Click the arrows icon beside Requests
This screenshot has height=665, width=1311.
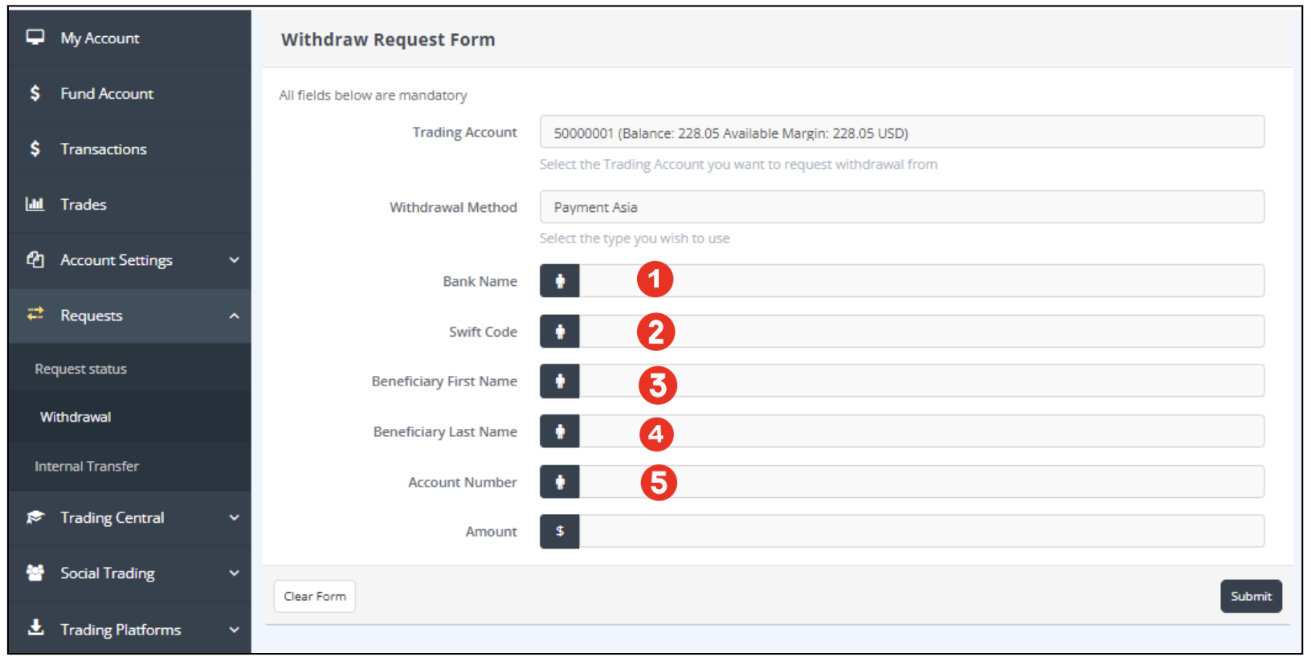click(x=35, y=314)
